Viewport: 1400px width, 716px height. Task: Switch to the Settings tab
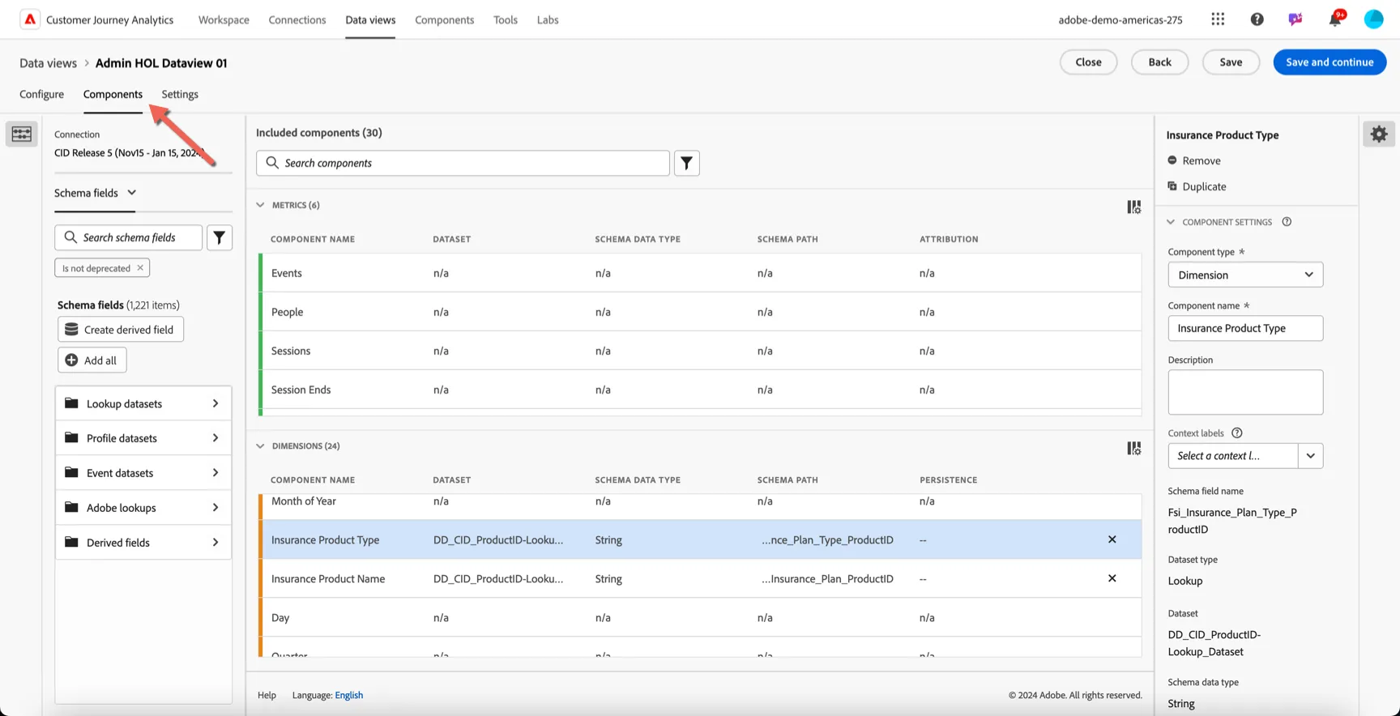click(180, 94)
